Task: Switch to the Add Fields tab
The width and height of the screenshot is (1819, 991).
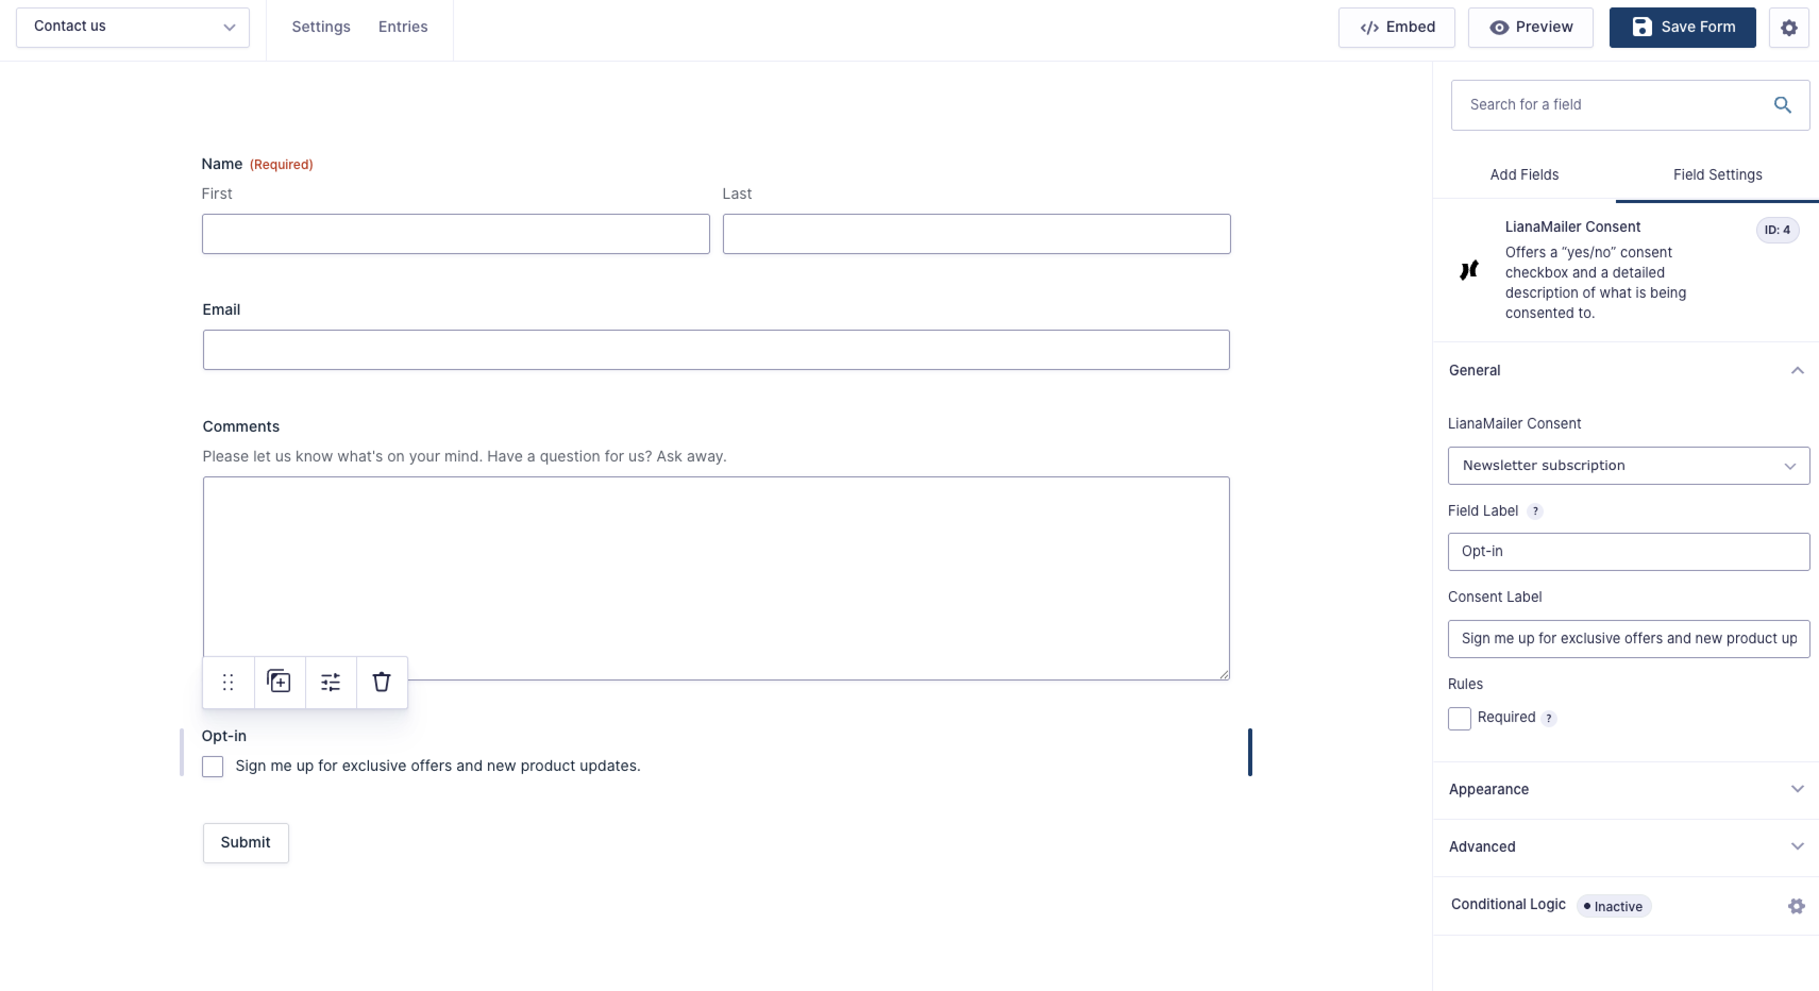Action: [x=1524, y=174]
